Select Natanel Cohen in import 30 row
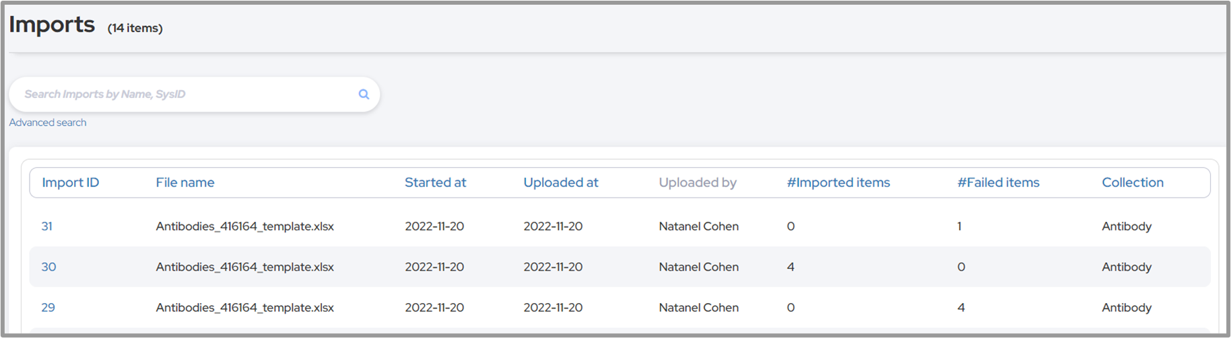1231x338 pixels. pyautogui.click(x=698, y=267)
